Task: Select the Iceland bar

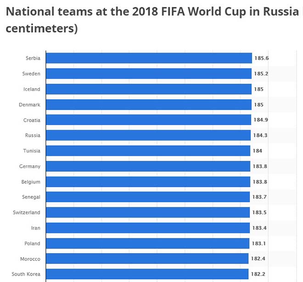Action: pos(149,89)
